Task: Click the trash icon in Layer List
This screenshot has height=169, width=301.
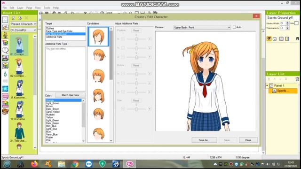Action: coord(297,79)
